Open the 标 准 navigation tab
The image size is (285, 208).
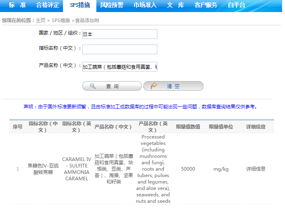[x=17, y=5]
